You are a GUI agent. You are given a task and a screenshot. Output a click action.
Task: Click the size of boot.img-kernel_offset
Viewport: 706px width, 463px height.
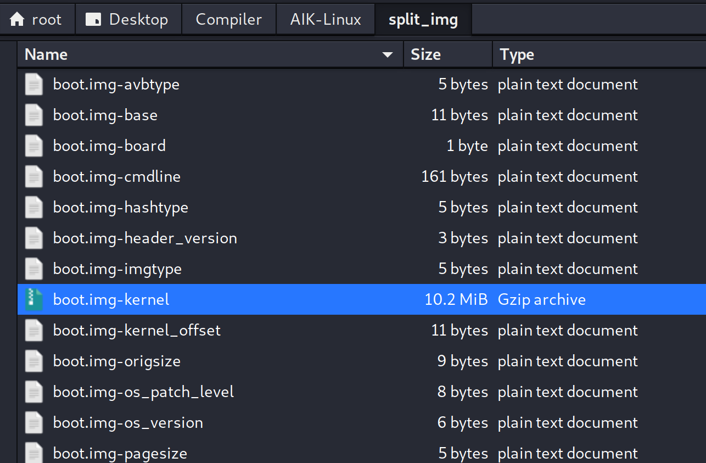pyautogui.click(x=460, y=331)
